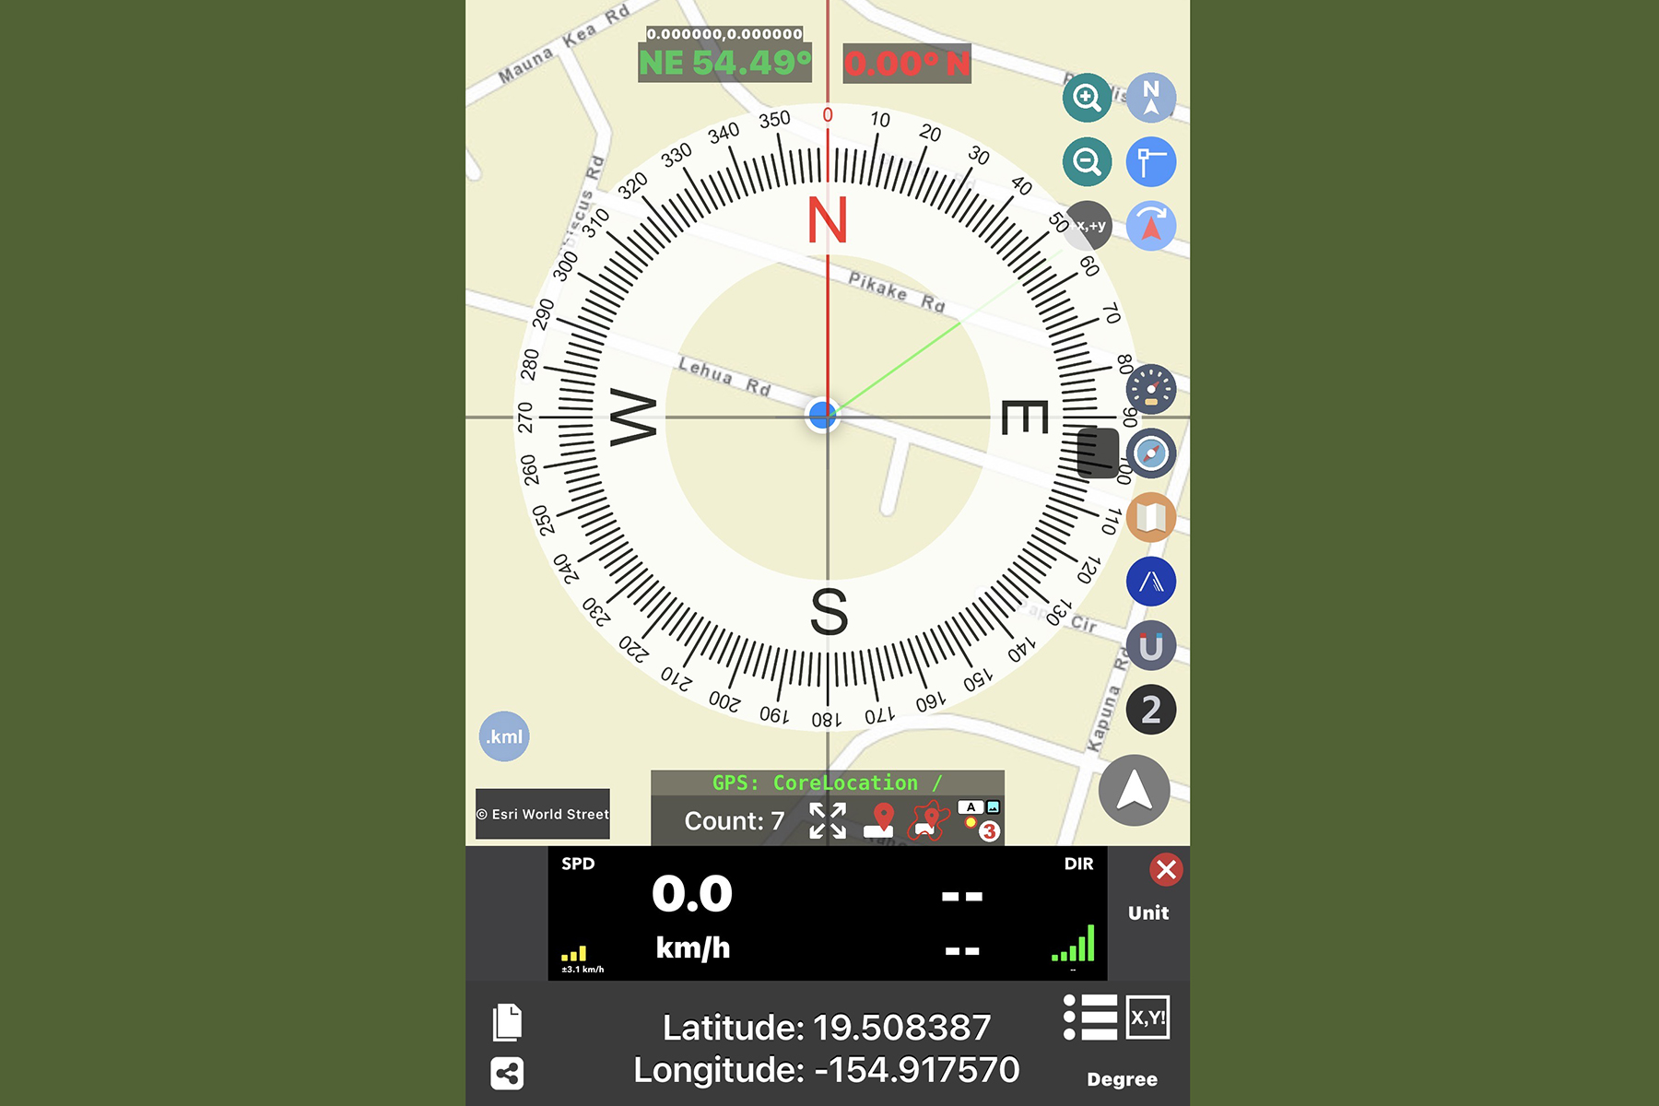Image resolution: width=1659 pixels, height=1106 pixels.
Task: Open the speedometer gauge
Action: pos(1151,389)
